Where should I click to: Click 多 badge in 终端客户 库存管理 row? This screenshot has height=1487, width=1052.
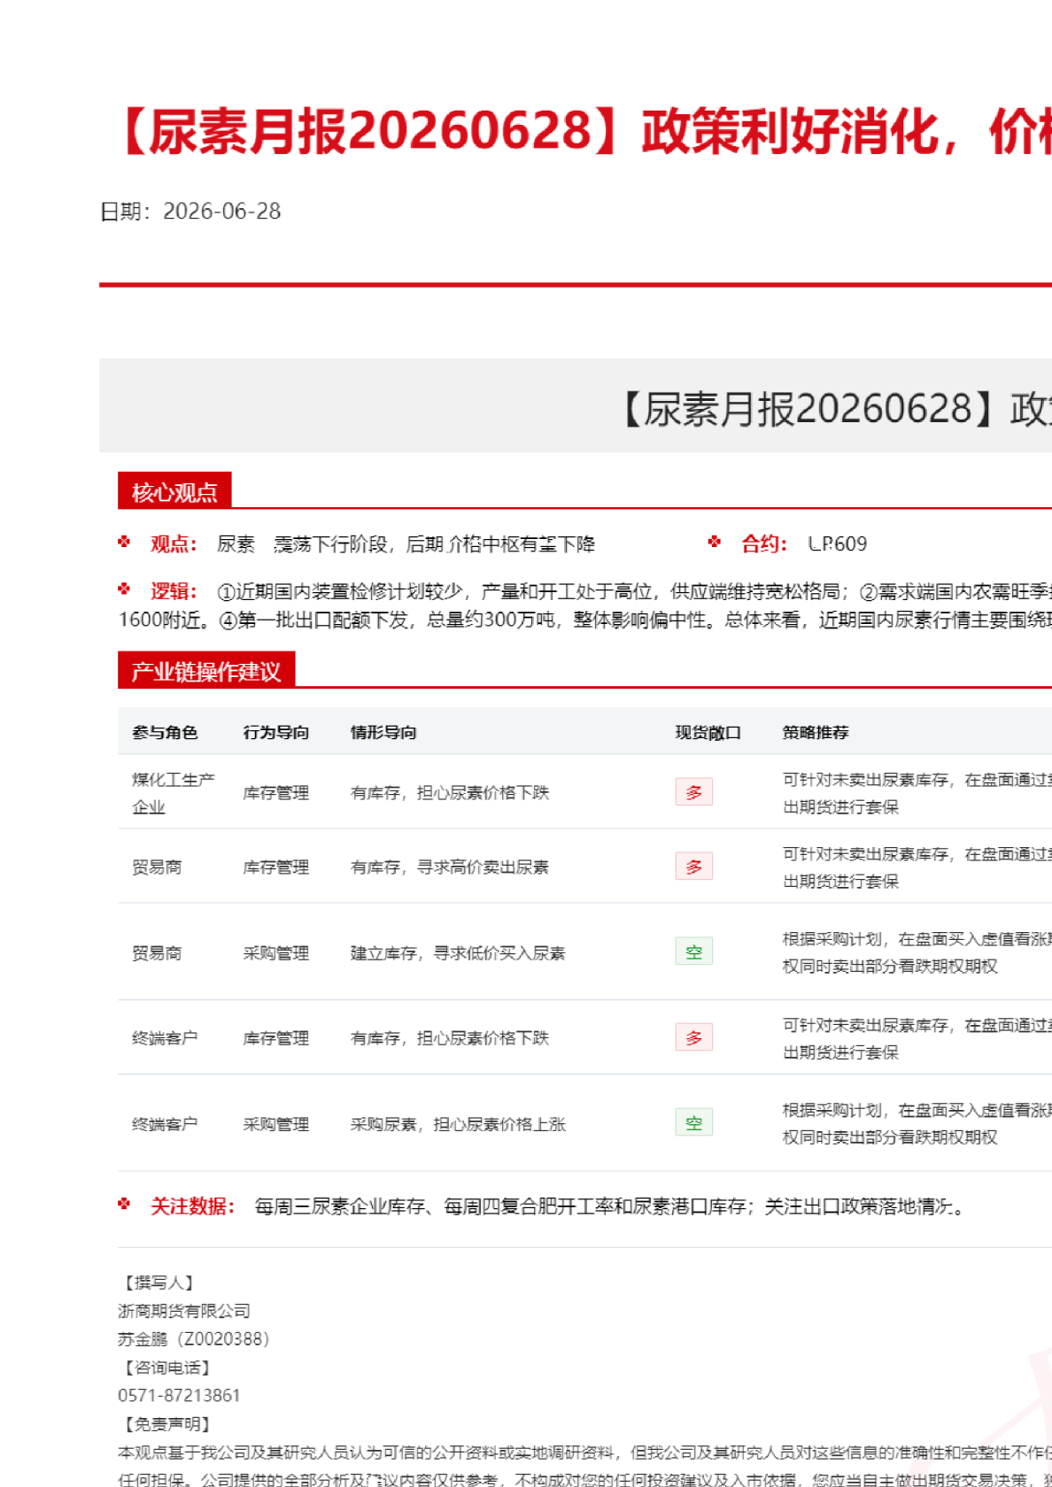tap(694, 1037)
